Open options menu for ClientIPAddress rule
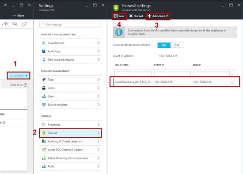Viewport: 243px width, 174px height. (232, 83)
